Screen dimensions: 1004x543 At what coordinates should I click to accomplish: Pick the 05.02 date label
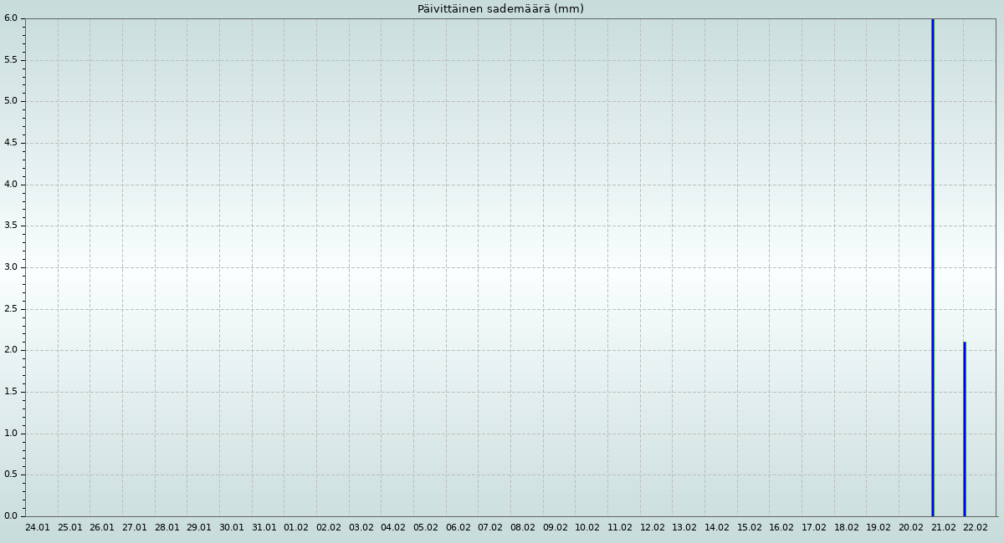click(x=425, y=528)
